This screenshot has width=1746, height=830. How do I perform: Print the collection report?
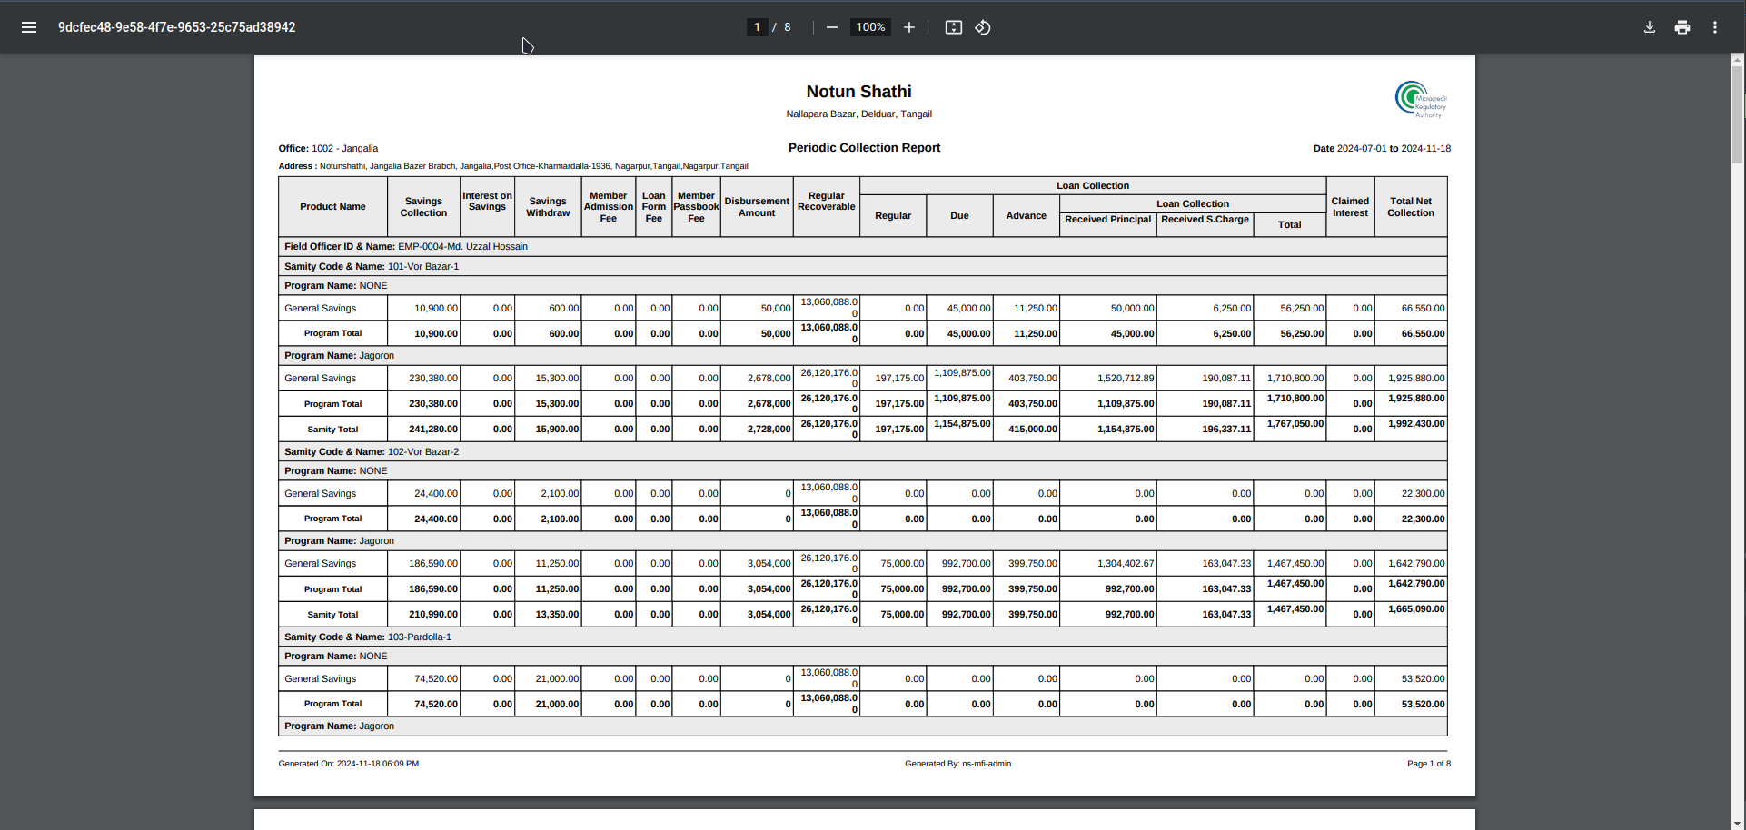(1682, 27)
